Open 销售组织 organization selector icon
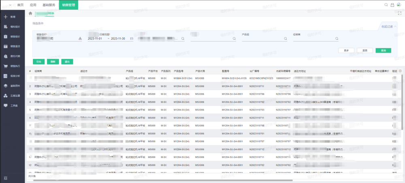405x183 pixels. (80, 39)
